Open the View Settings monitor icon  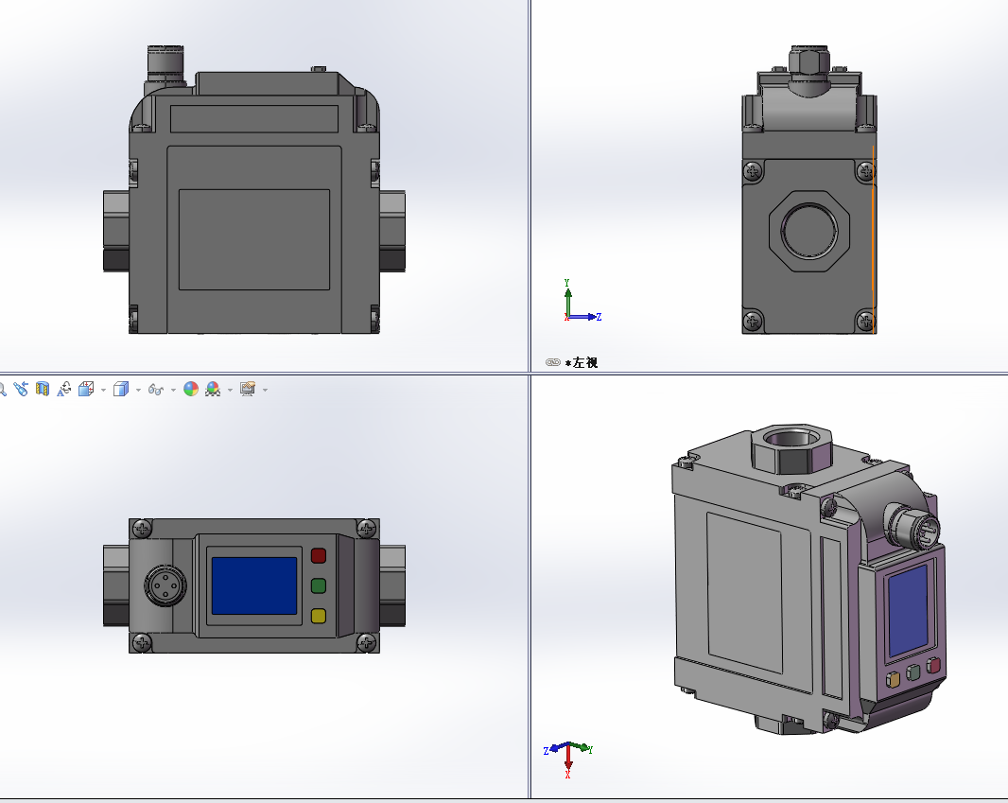tap(248, 389)
